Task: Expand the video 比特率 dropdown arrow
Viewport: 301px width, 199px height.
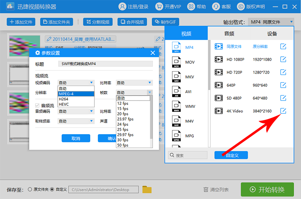Action: click(150, 83)
